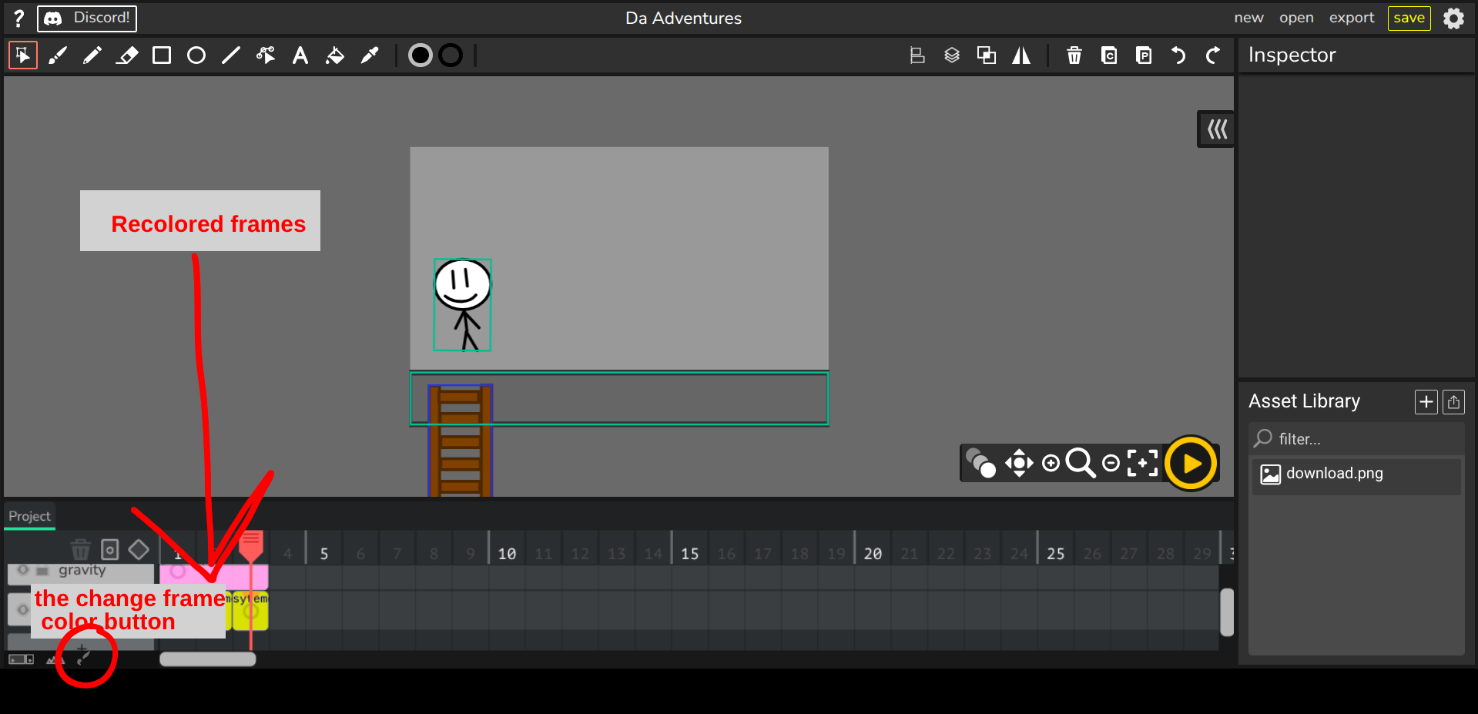This screenshot has width=1478, height=714.
Task: Toggle lock on the gravity layer
Action: click(x=42, y=572)
